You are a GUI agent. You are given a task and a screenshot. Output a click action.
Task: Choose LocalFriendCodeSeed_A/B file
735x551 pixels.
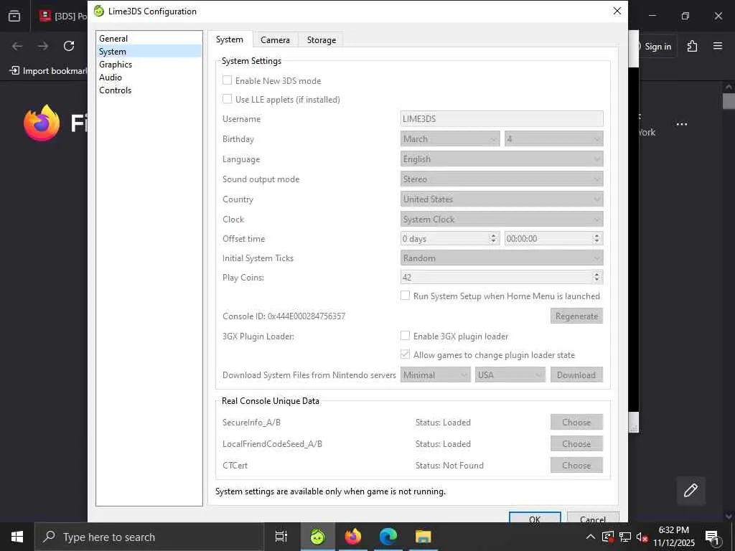tap(576, 443)
